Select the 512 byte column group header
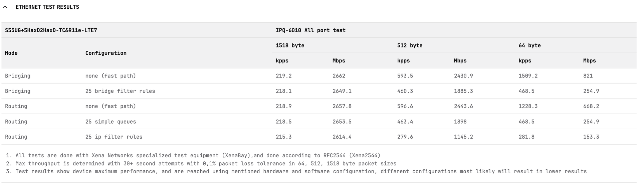 410,45
